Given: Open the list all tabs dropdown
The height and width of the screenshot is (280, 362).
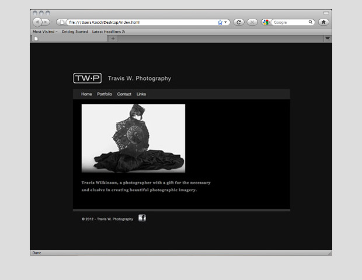Looking at the screenshot, I should pyautogui.click(x=328, y=38).
